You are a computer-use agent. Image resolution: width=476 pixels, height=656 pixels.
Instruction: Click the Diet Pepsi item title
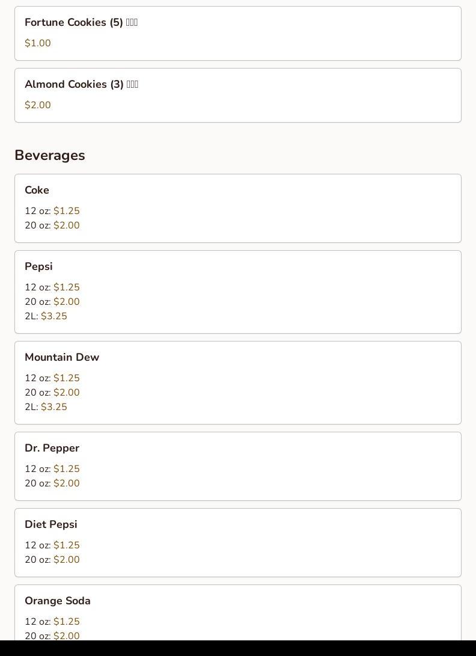pos(51,524)
